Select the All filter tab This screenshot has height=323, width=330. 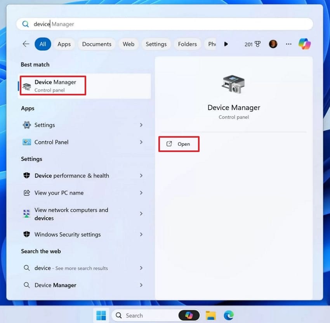tap(43, 44)
